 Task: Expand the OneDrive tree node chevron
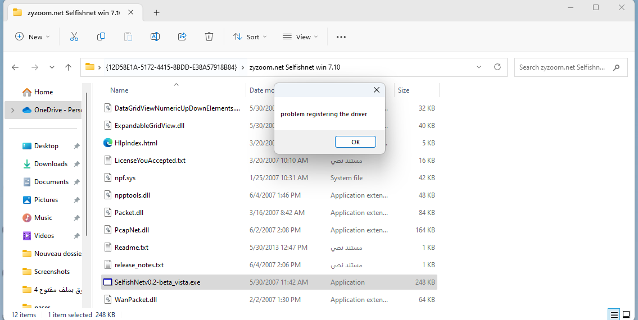[12, 110]
